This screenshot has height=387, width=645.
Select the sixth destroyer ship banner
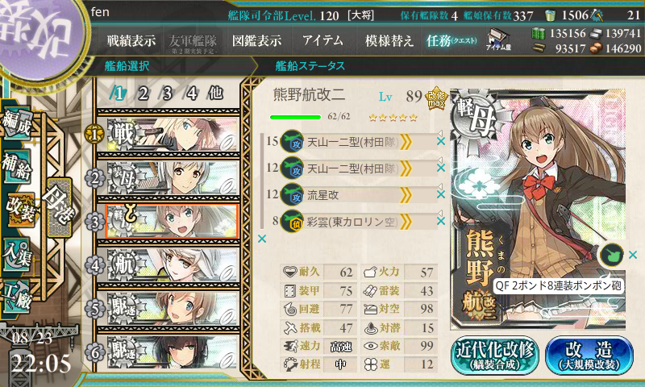click(169, 352)
